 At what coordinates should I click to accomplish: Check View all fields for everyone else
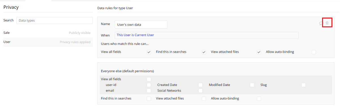coord(149,79)
